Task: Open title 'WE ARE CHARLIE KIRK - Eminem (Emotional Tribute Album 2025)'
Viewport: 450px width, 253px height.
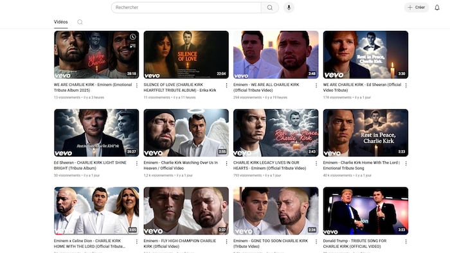Action: pos(93,87)
